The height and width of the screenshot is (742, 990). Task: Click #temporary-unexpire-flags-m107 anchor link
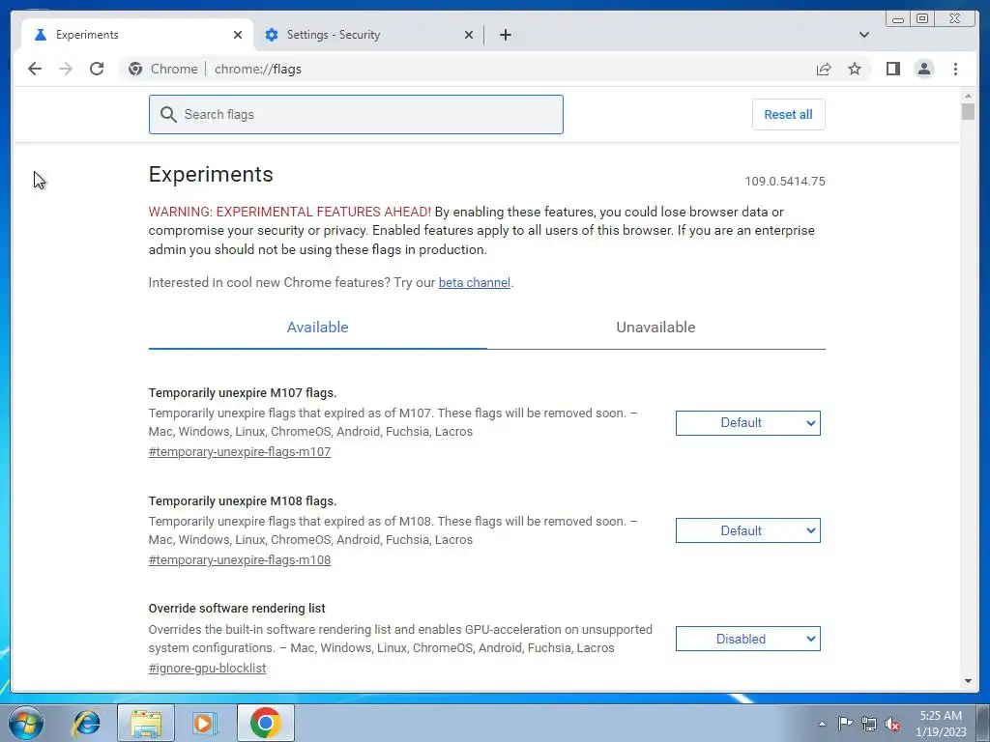(x=240, y=452)
